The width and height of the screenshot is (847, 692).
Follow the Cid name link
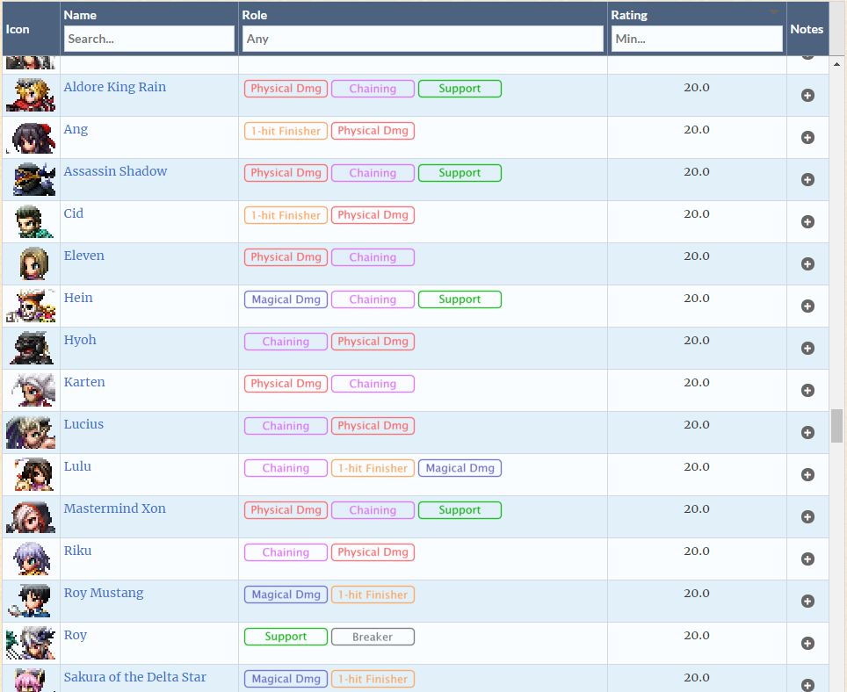point(74,213)
